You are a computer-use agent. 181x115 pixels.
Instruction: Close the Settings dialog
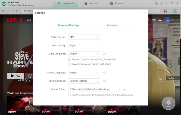click(145, 13)
